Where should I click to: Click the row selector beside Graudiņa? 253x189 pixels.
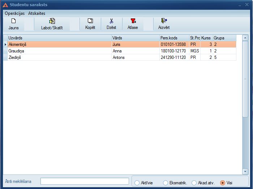(x=5, y=51)
